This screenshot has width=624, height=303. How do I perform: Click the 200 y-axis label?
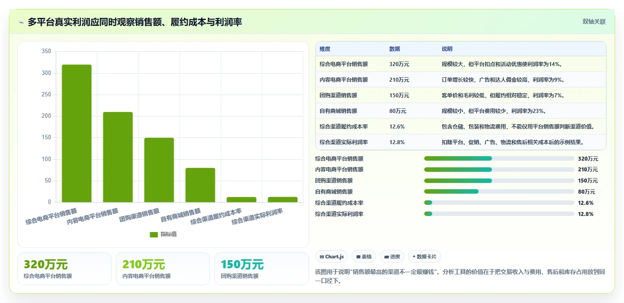coord(46,116)
